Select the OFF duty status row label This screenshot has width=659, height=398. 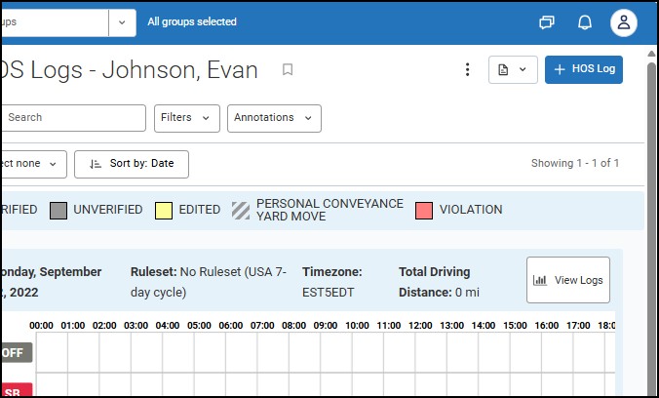tap(15, 353)
